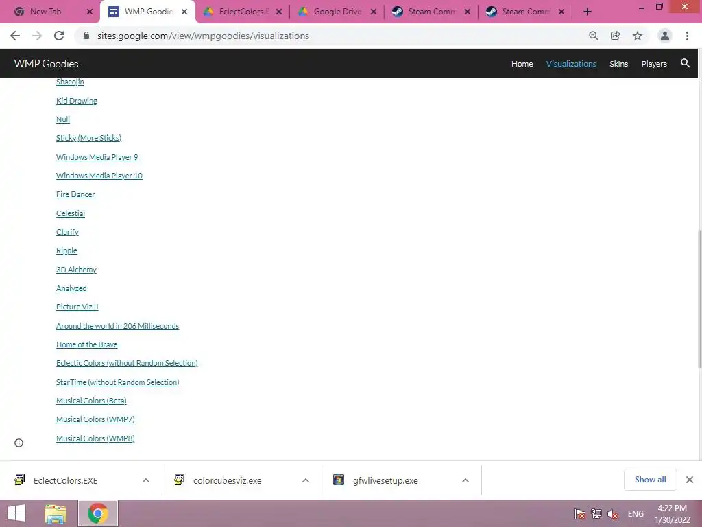Image resolution: width=702 pixels, height=527 pixels.
Task: Open the EclectColors.EXE downloaded file
Action: [65, 480]
